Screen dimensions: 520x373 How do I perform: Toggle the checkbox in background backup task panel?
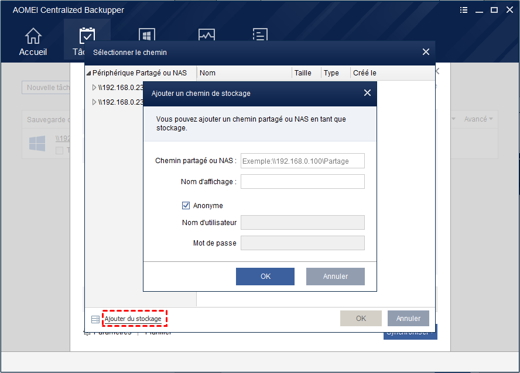click(59, 151)
